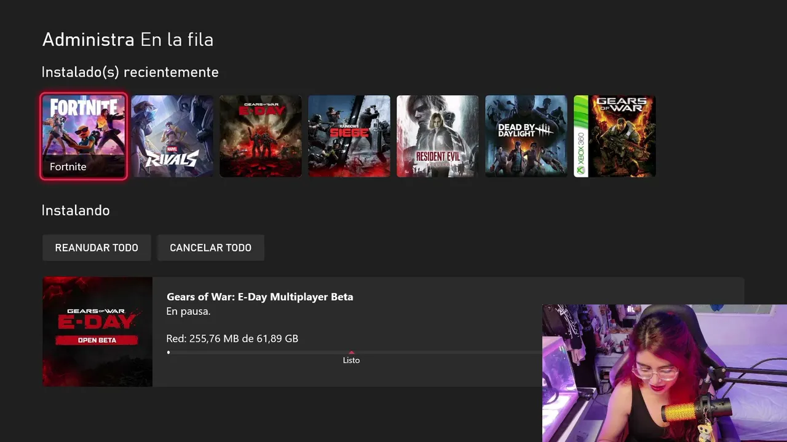
Task: Select the Rainbow Six Siege tile
Action: (349, 136)
